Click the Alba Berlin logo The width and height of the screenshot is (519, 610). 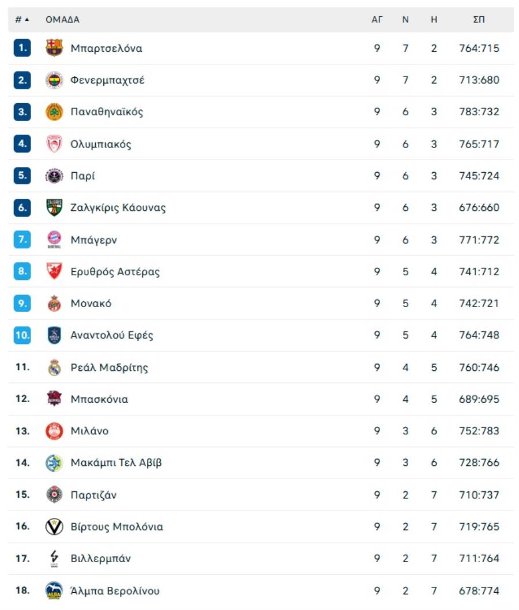[54, 590]
